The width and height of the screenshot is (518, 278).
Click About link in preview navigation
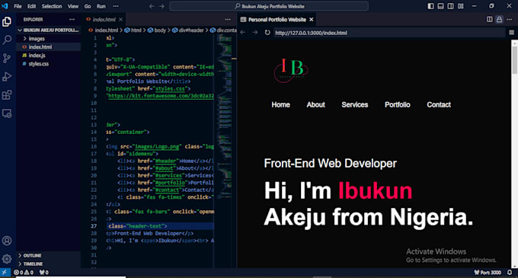[315, 104]
